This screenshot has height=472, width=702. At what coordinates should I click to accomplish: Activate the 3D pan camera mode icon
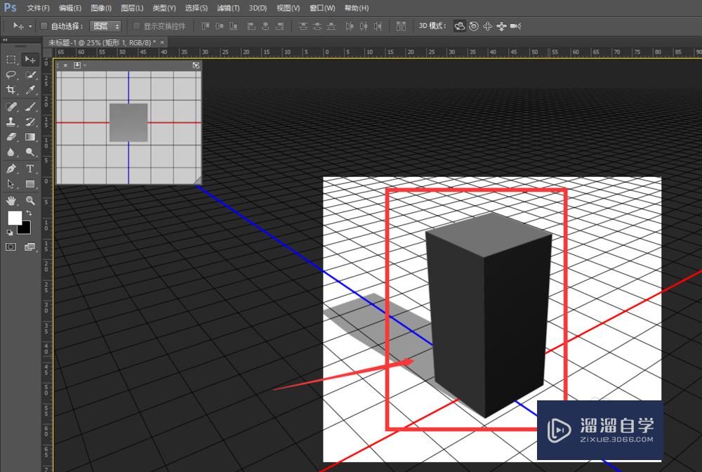[x=486, y=26]
